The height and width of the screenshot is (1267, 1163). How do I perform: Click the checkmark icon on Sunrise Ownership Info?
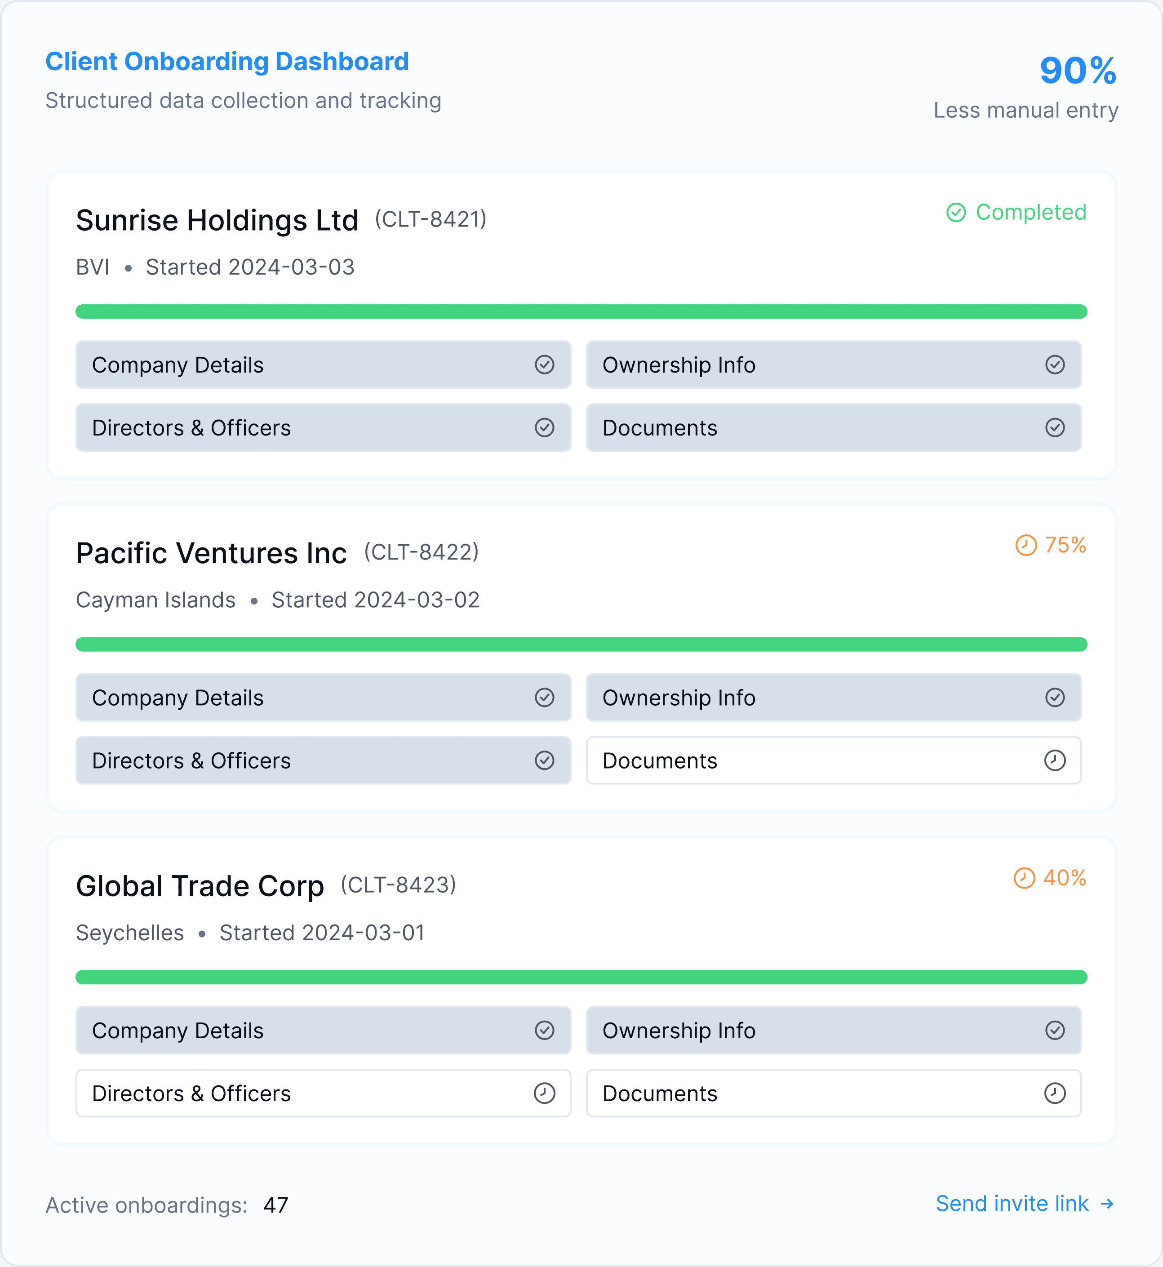coord(1056,365)
